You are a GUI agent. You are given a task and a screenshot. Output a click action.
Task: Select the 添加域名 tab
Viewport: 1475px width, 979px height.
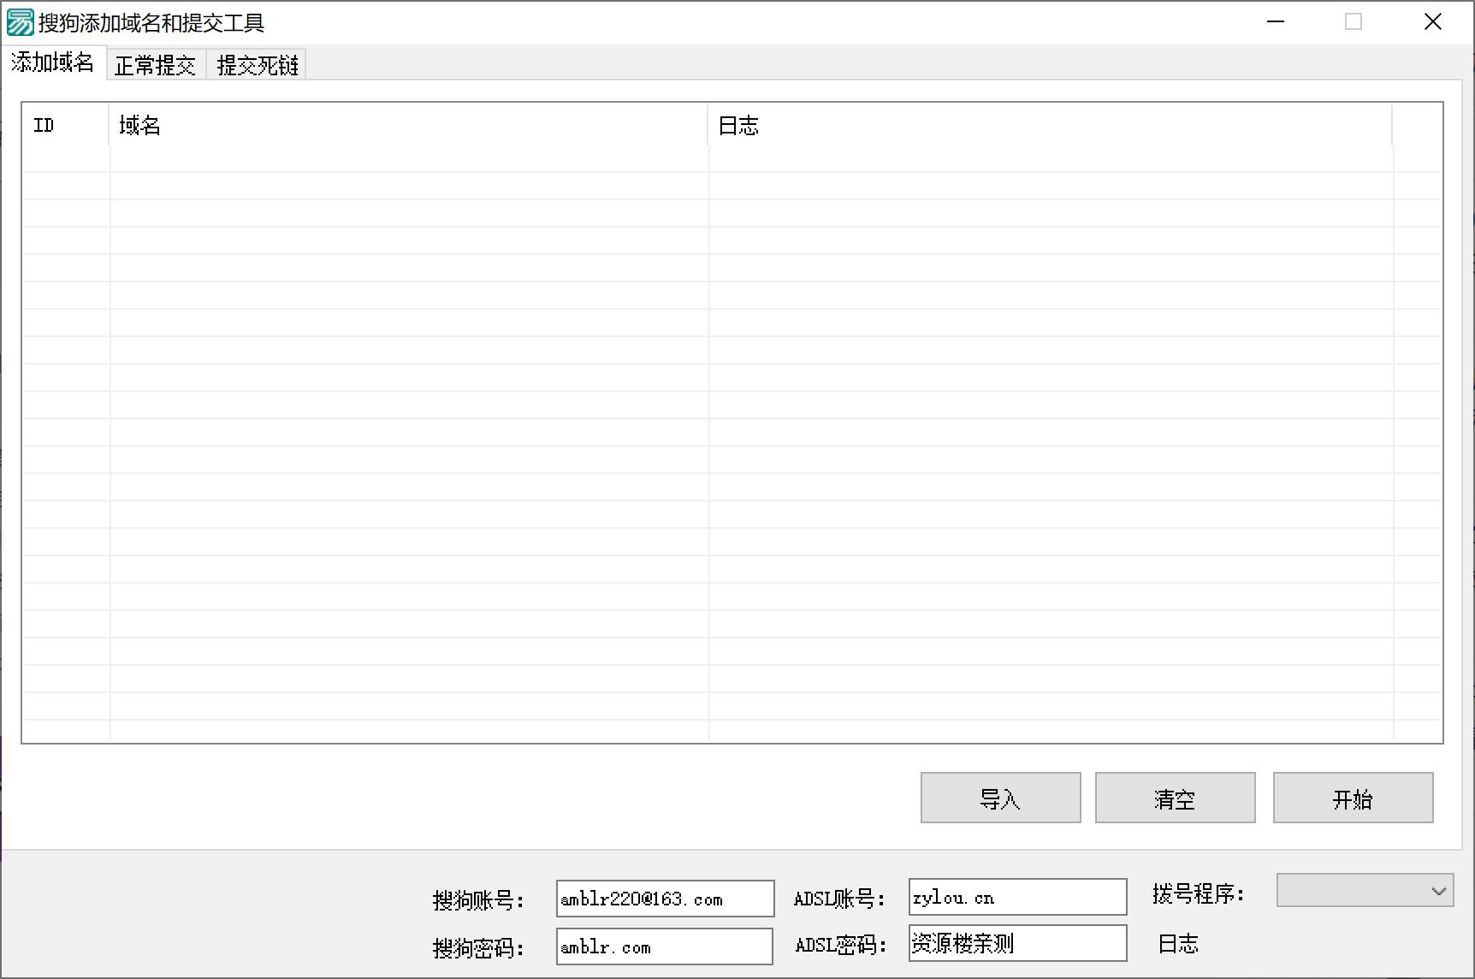coord(53,62)
